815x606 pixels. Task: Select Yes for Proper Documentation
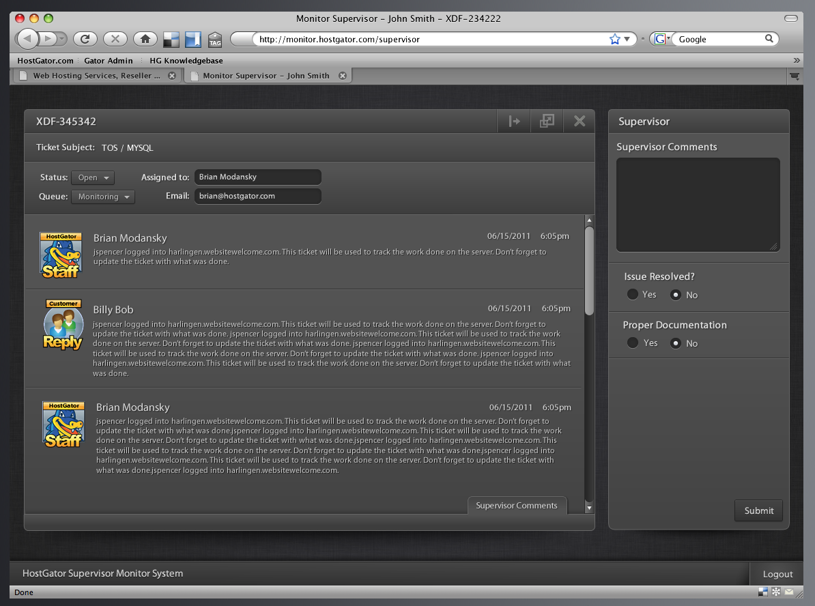[x=633, y=343]
